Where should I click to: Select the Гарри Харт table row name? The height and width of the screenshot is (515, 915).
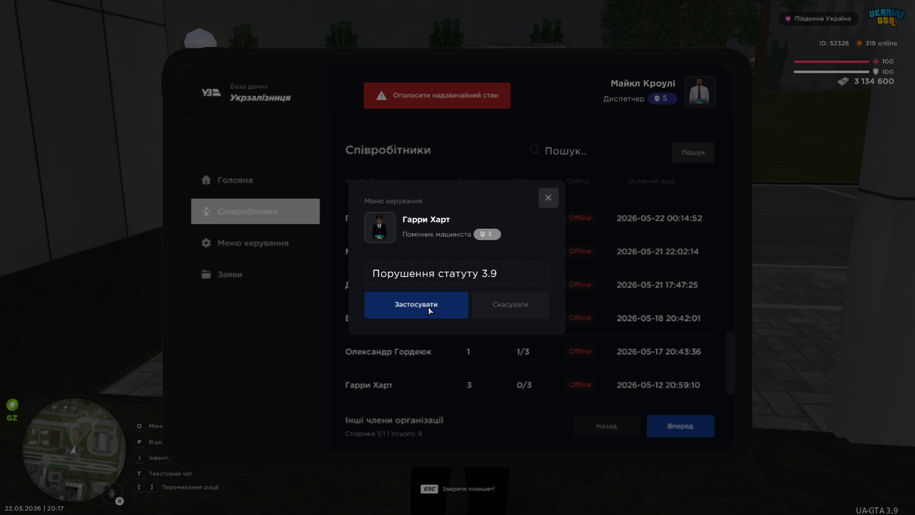click(x=369, y=386)
